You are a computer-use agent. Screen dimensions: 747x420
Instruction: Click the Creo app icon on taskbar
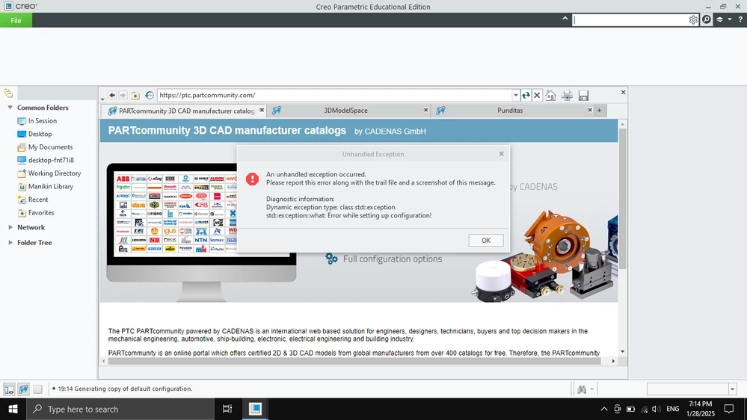[255, 409]
